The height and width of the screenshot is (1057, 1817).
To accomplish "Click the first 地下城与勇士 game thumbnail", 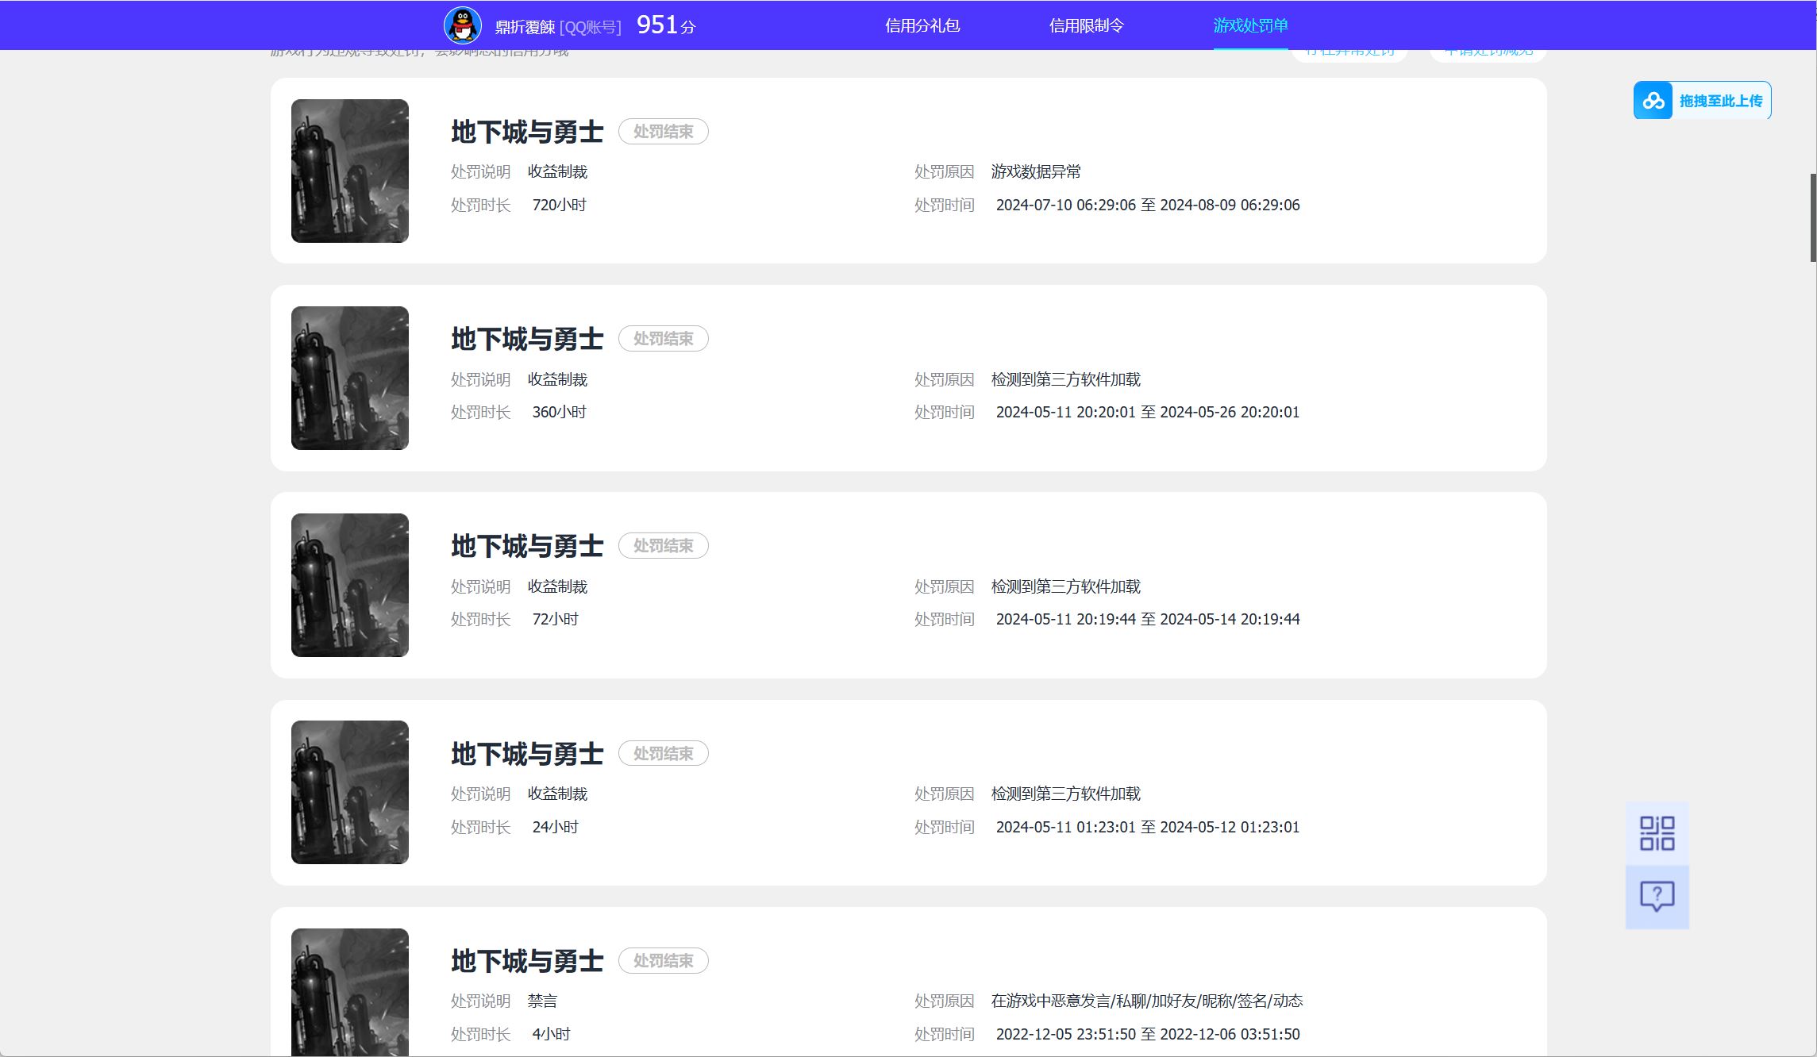I will pos(349,171).
